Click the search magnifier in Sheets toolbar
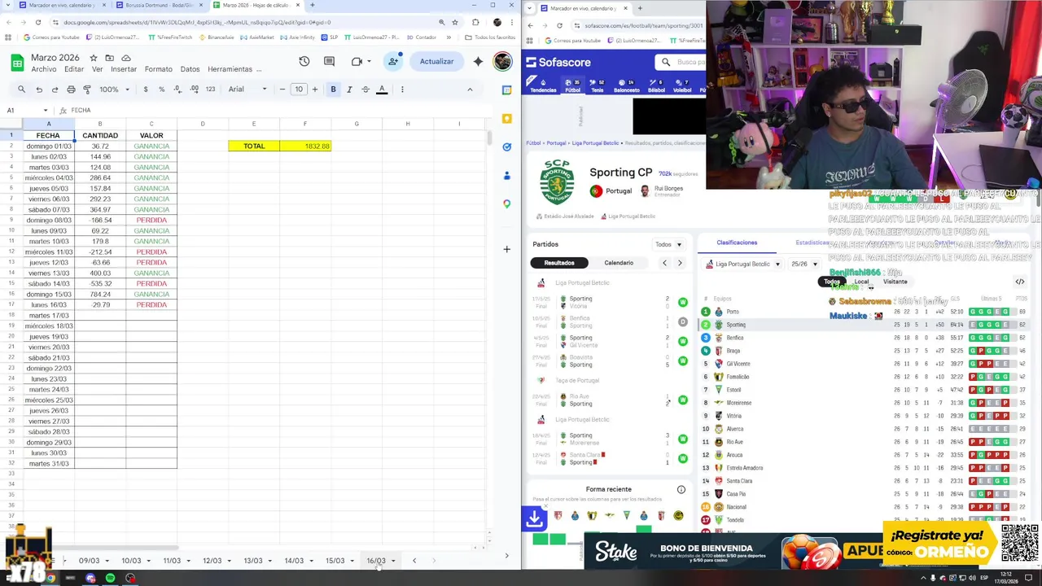Viewport: 1042px width, 586px height. [x=21, y=90]
